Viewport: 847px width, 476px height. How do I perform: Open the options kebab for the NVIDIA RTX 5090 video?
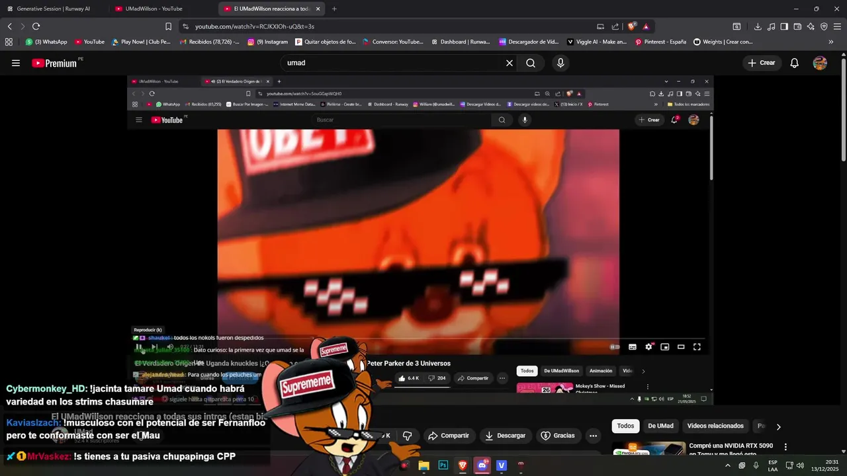pos(785,447)
